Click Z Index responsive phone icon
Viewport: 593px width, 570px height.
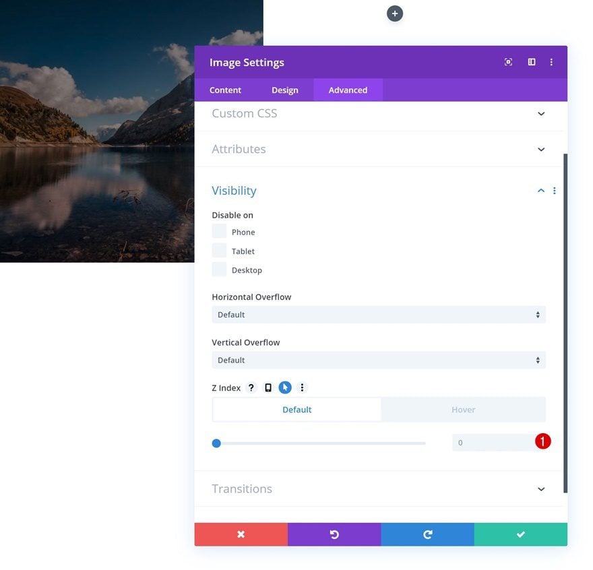tap(268, 387)
